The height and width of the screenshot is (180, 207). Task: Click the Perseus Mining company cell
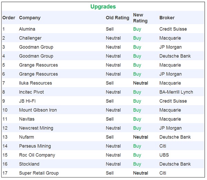pos(35,146)
